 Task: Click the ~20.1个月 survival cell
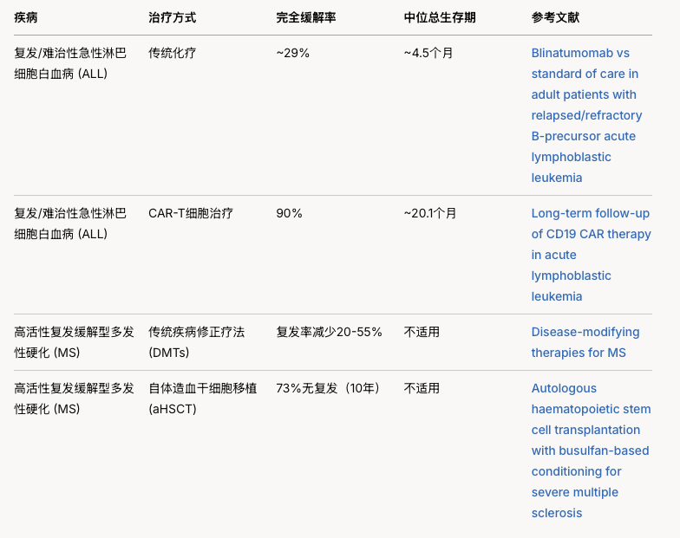(430, 213)
